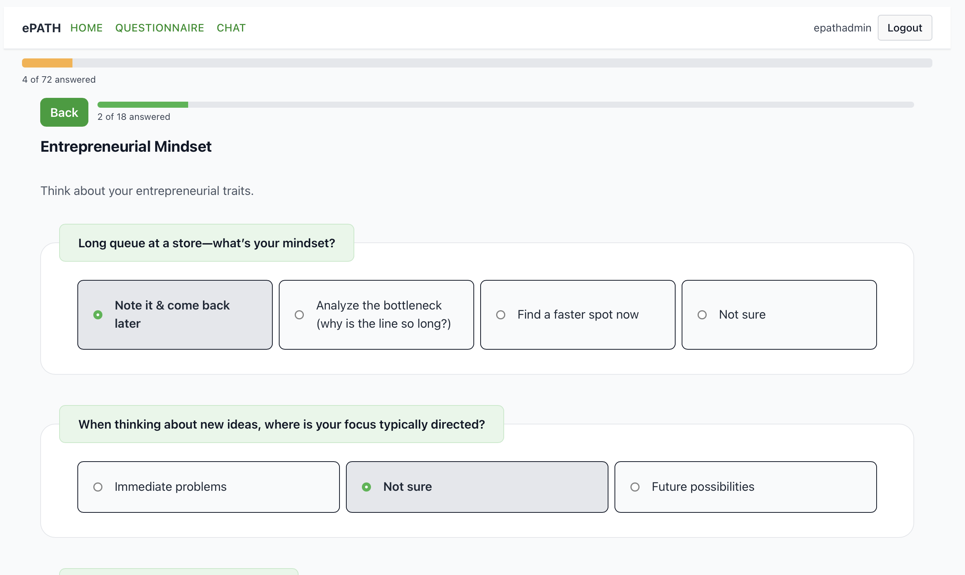Click the ePATH brand logo
Viewport: 965px width, 575px height.
click(x=41, y=28)
